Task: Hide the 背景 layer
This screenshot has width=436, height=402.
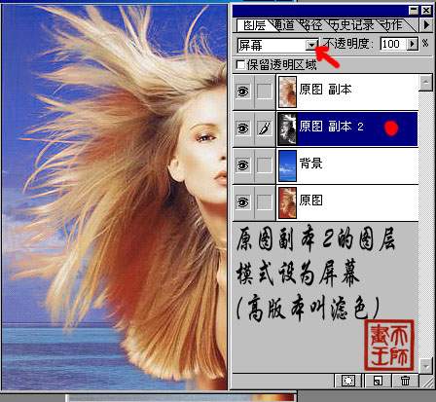Action: (x=243, y=165)
